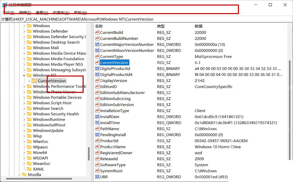293x182 pixels.
Task: Click the binary icon beside DigitalProductId
Action: click(x=97, y=68)
